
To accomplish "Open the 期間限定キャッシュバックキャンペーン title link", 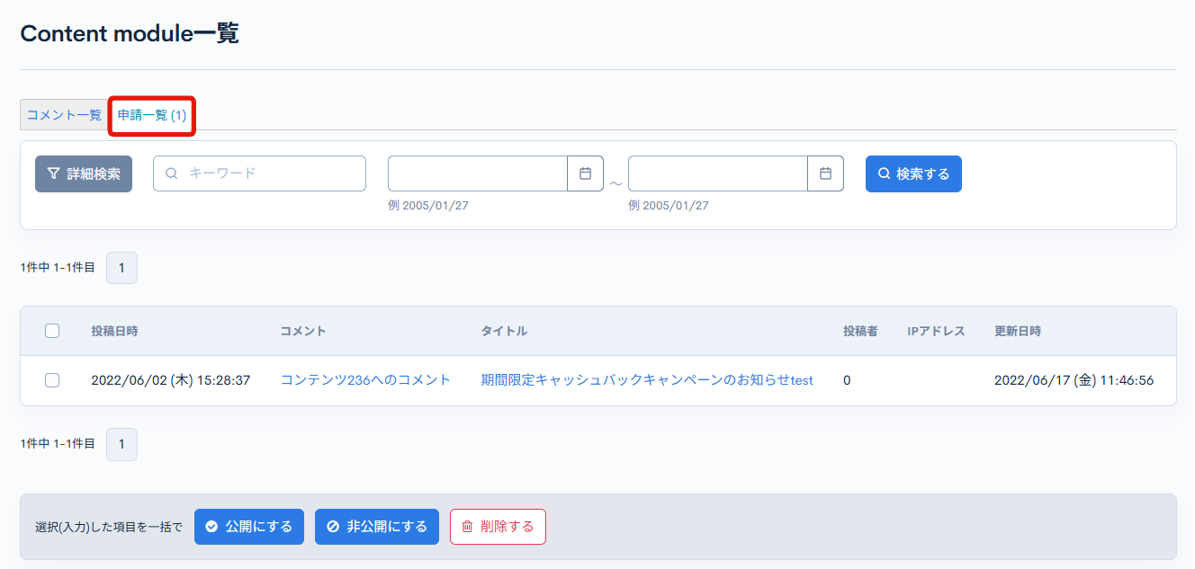I will (644, 379).
